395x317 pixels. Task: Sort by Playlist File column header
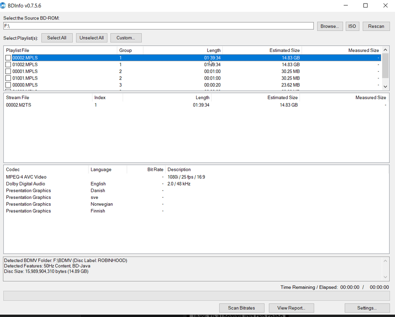pos(60,50)
